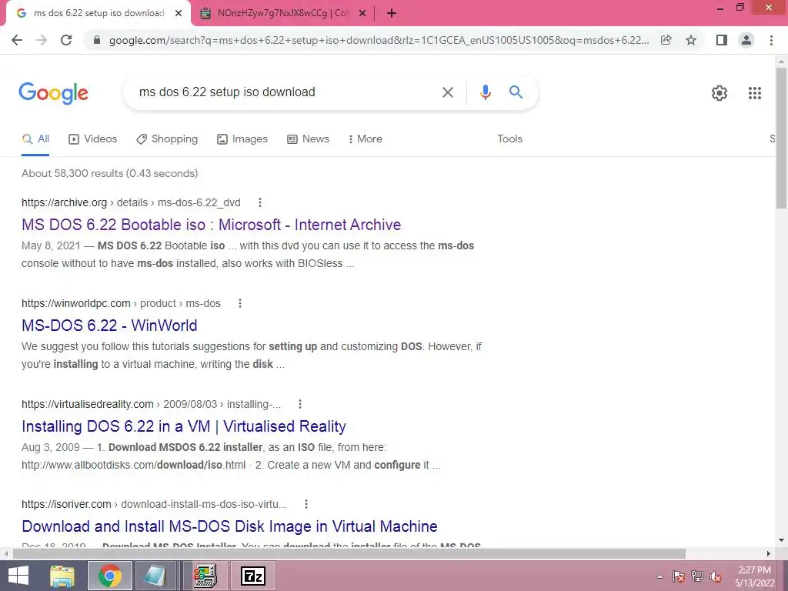Open Chrome profile avatar menu
788x591 pixels.
(746, 40)
